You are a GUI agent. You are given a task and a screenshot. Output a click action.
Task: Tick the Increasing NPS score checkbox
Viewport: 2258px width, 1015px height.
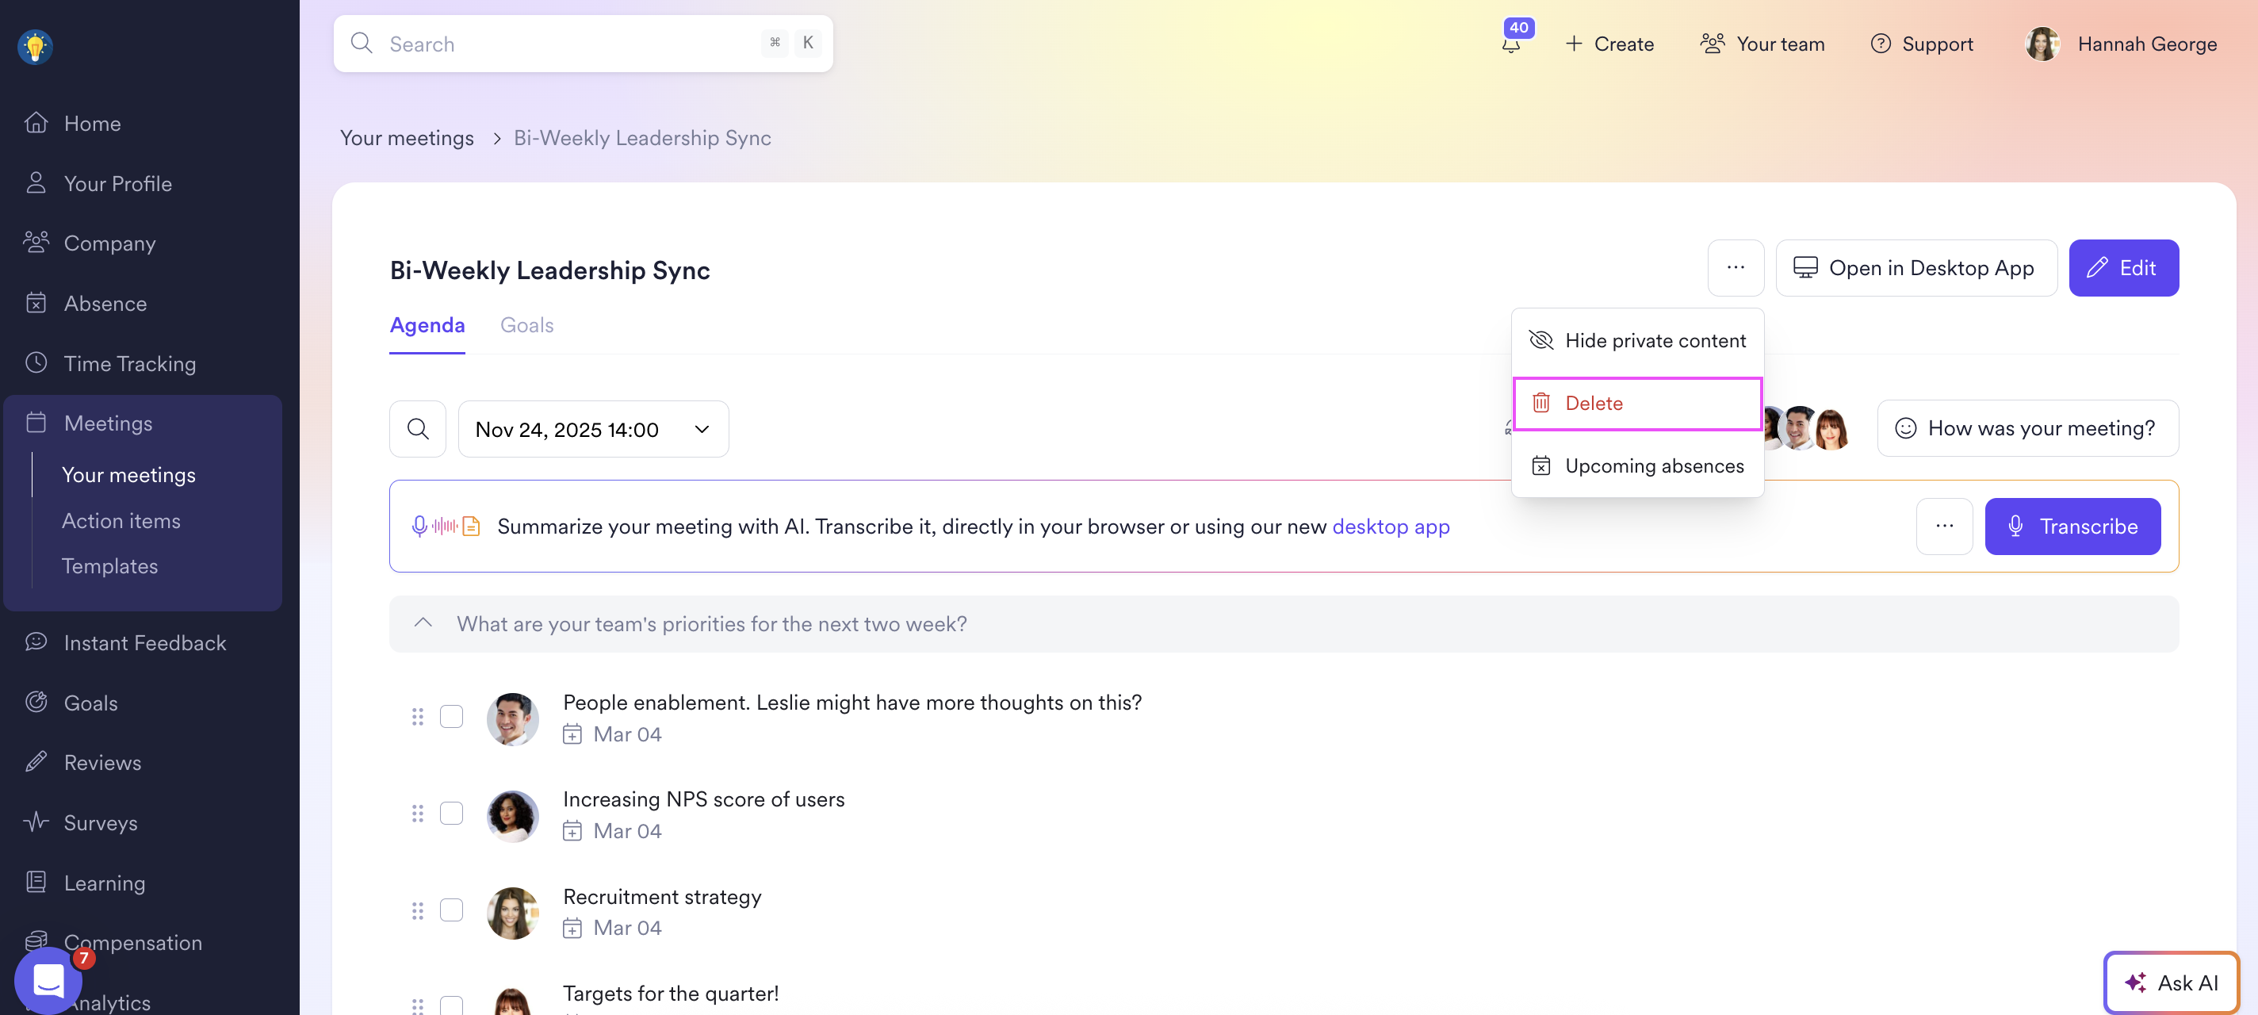pyautogui.click(x=451, y=814)
